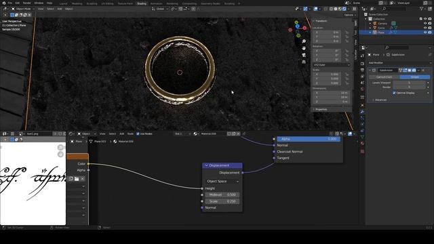434x244 pixels.
Task: Select Plane object in the outliner
Action: pos(381,33)
